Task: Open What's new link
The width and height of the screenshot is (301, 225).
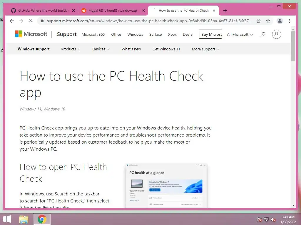Action: (131, 49)
